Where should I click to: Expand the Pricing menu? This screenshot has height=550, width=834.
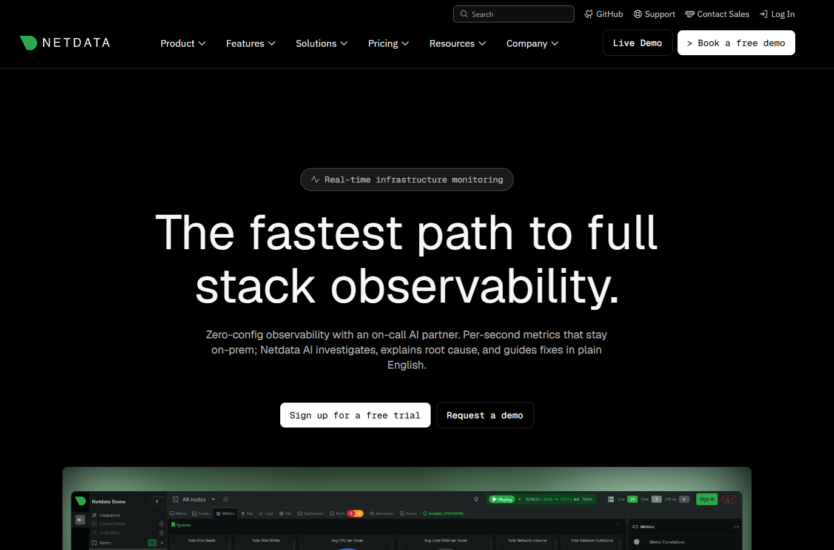pos(388,43)
